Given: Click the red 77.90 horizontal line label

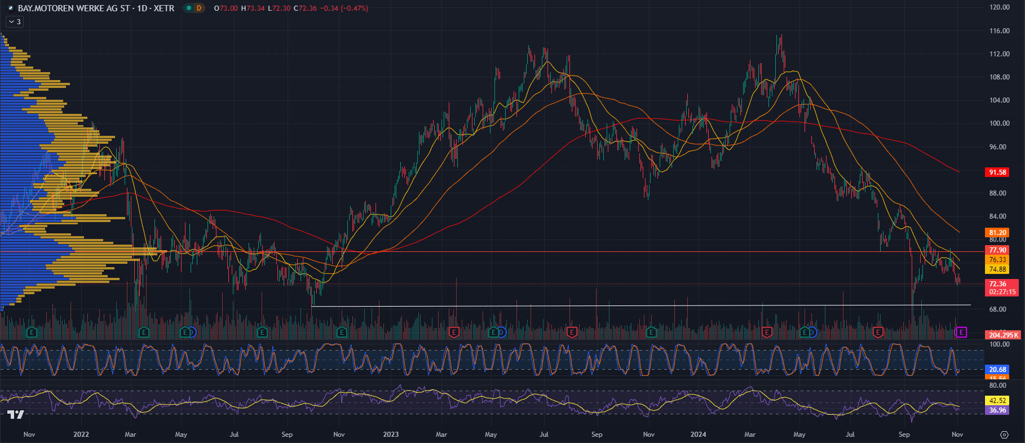Looking at the screenshot, I should click(x=997, y=250).
